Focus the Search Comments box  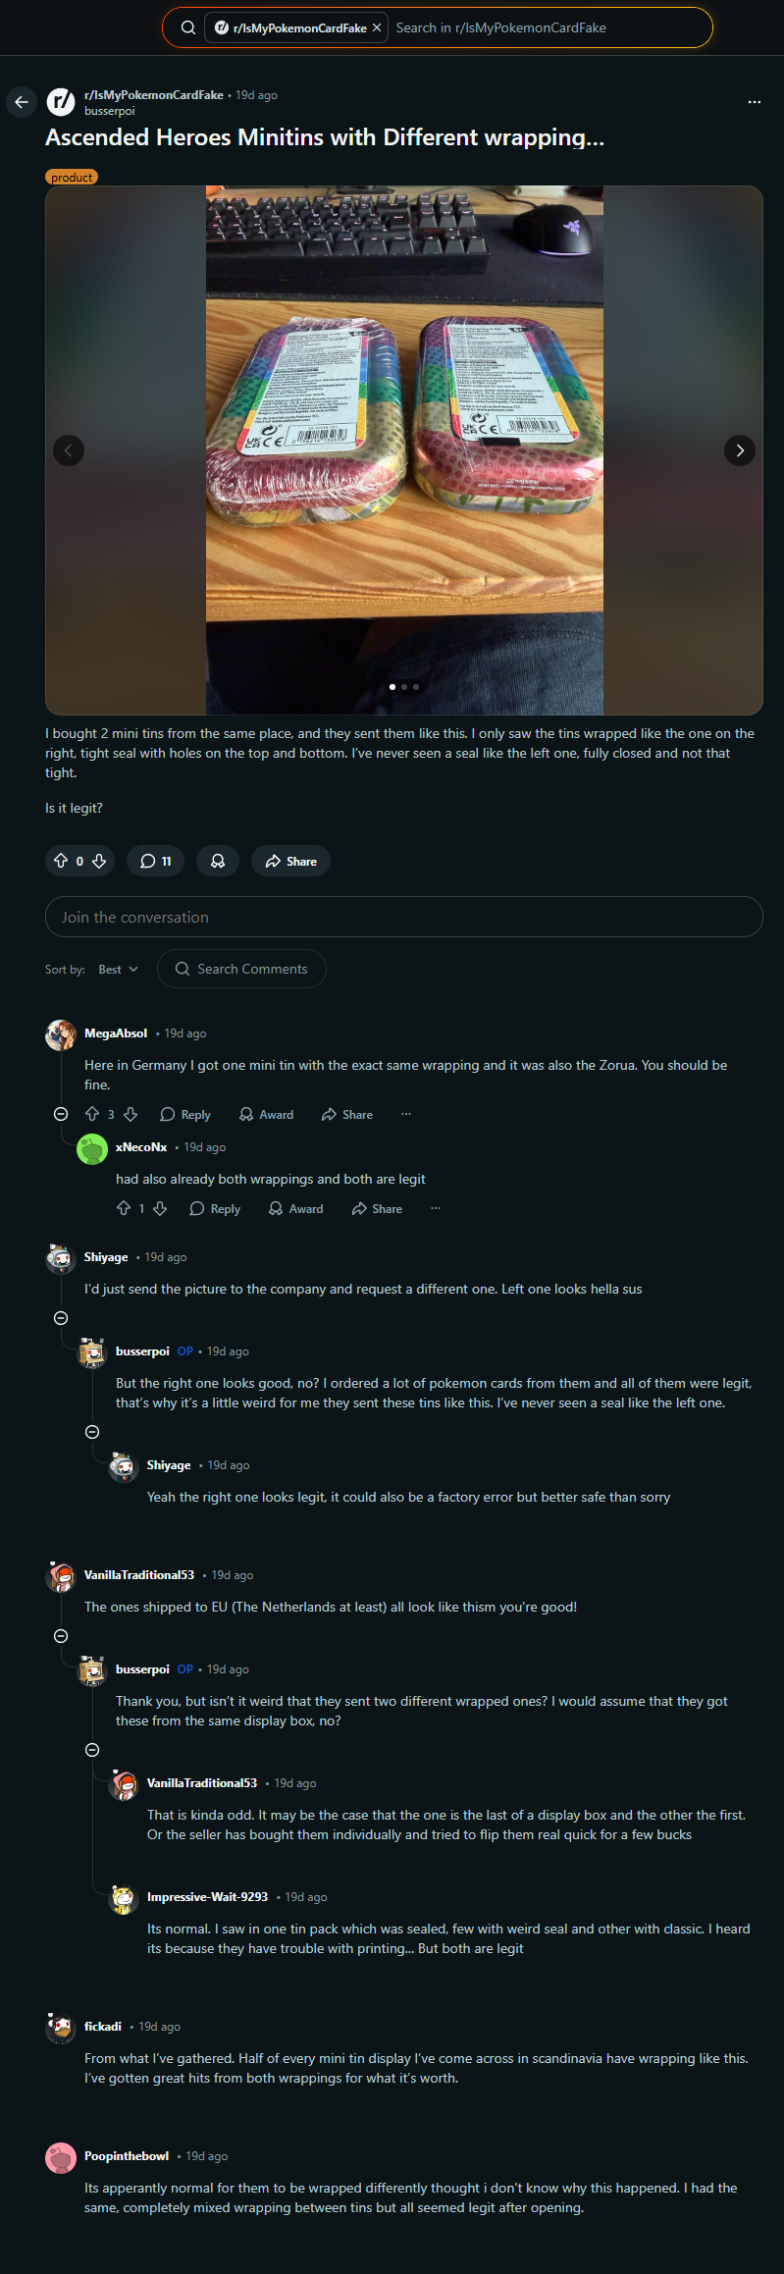point(251,969)
